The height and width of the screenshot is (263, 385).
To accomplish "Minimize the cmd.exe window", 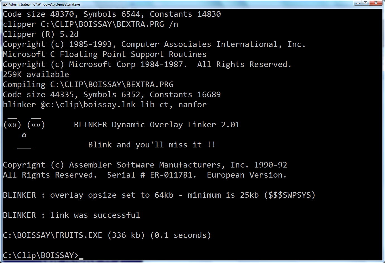I will [x=358, y=3].
